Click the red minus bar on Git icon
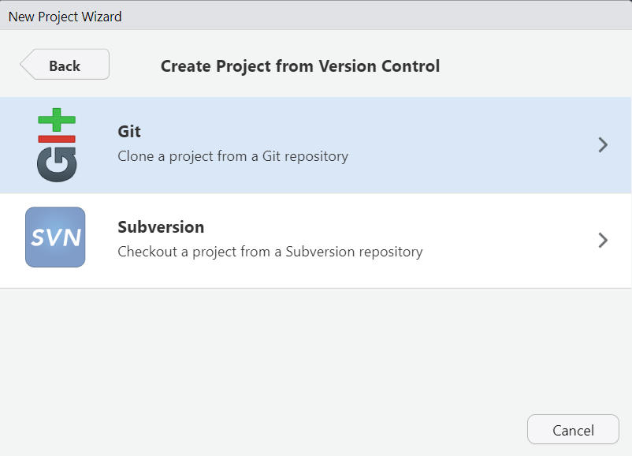The width and height of the screenshot is (632, 456). click(57, 139)
